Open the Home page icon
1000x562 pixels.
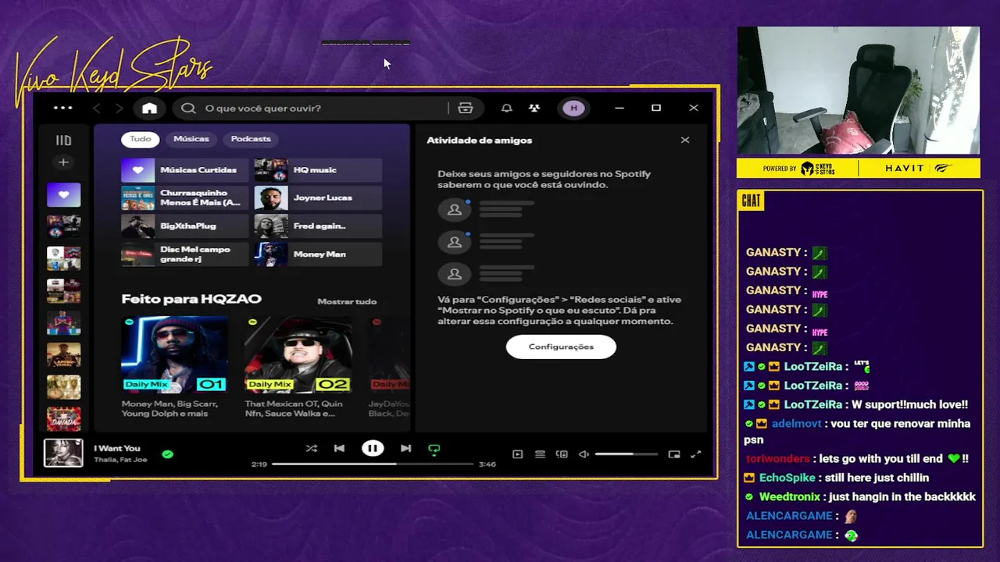pyautogui.click(x=149, y=108)
